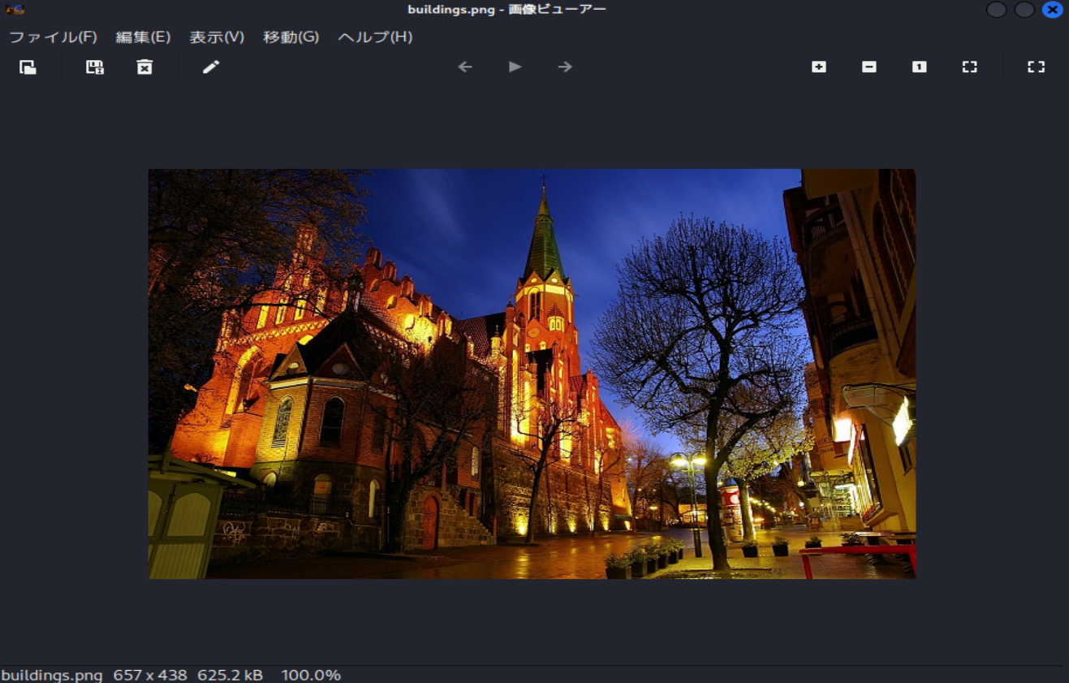Close the window with the blue X button

(x=1053, y=10)
